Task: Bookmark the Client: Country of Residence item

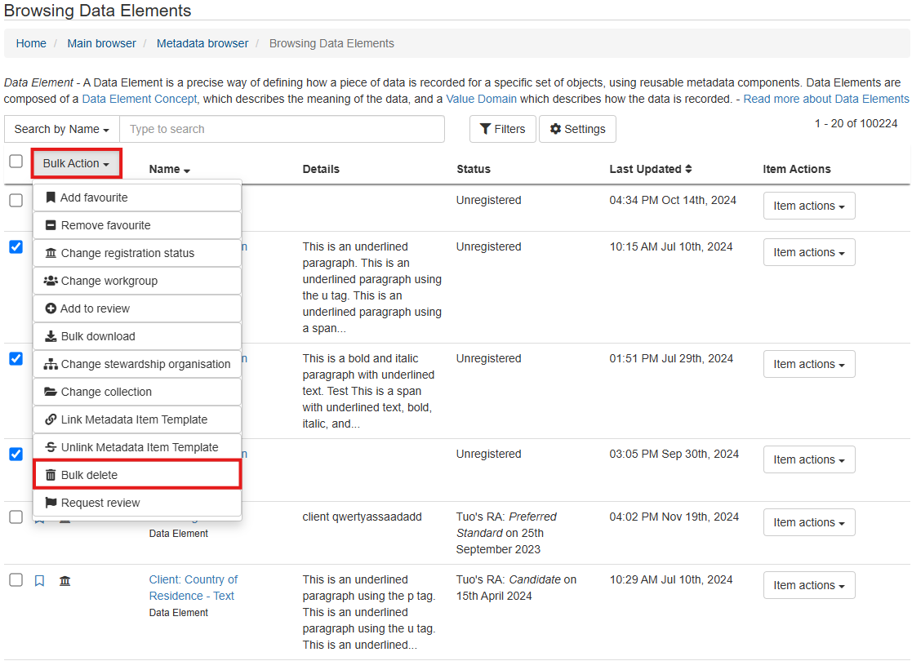Action: coord(39,581)
